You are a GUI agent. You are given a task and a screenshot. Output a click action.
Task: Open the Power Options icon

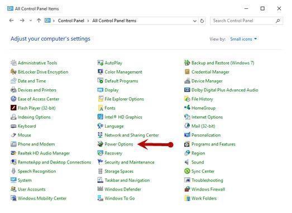pyautogui.click(x=100, y=144)
